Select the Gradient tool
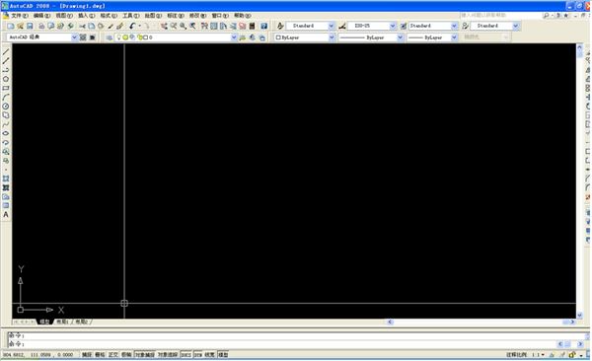 tap(6, 187)
